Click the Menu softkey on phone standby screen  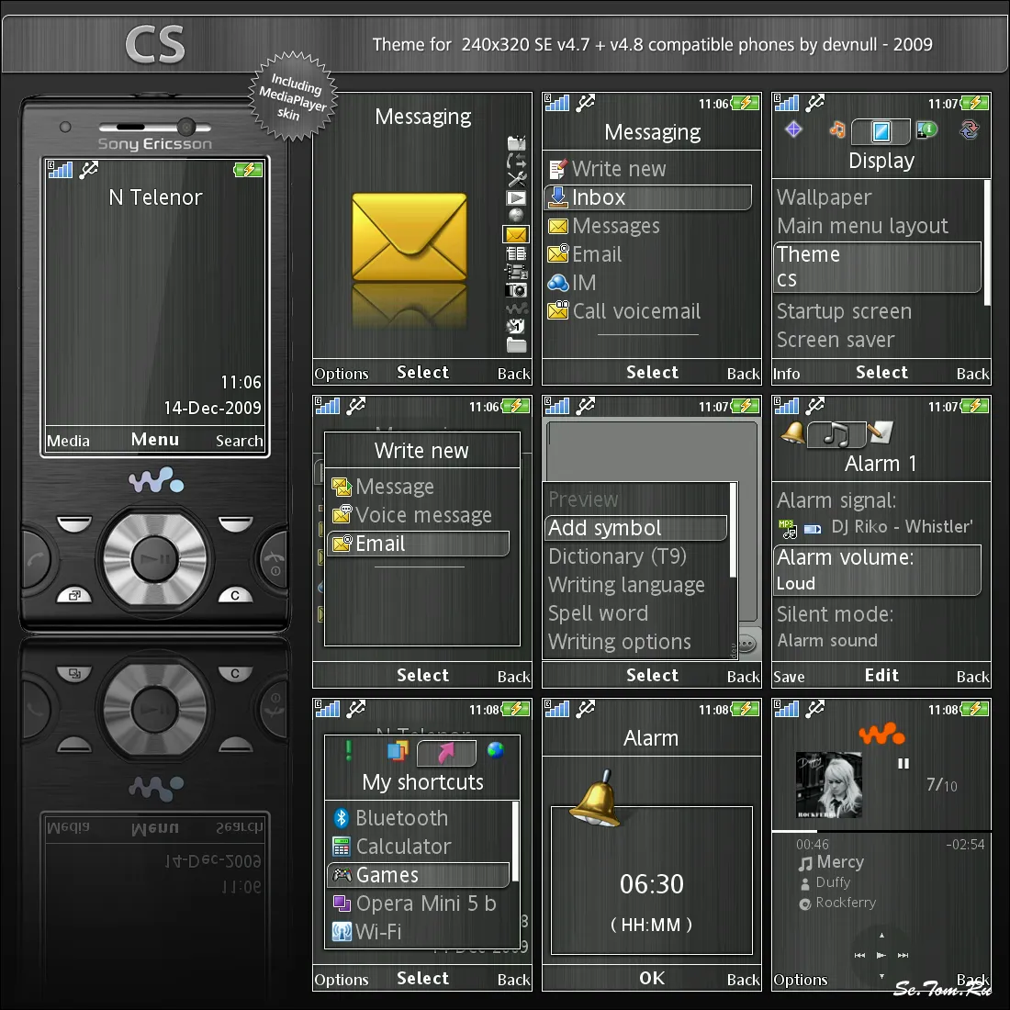click(155, 440)
